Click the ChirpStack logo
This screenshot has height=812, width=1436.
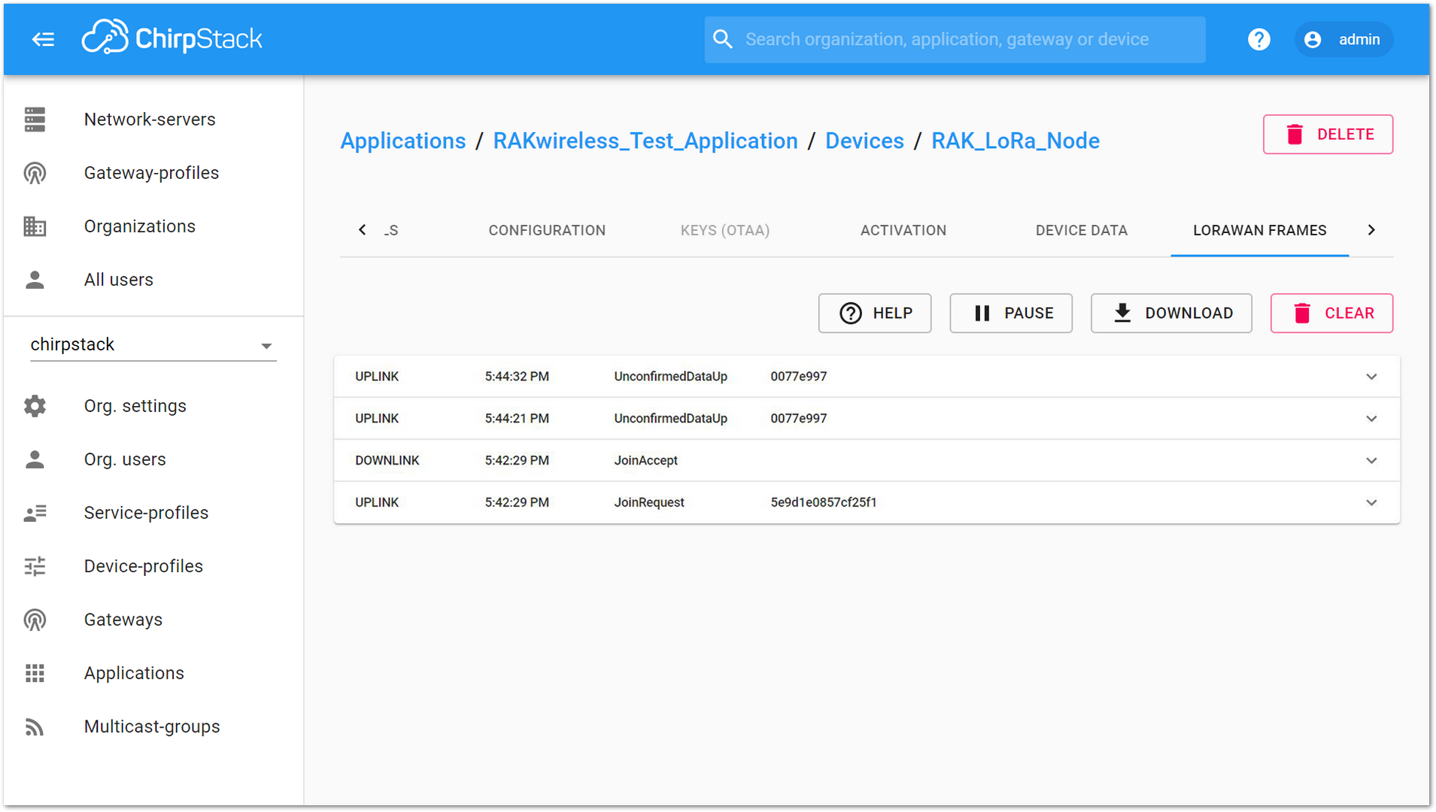[x=172, y=38]
